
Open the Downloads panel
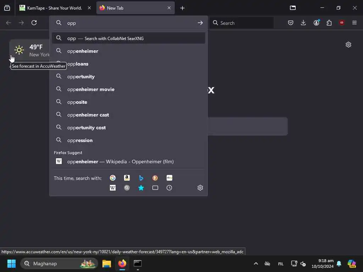point(303,23)
